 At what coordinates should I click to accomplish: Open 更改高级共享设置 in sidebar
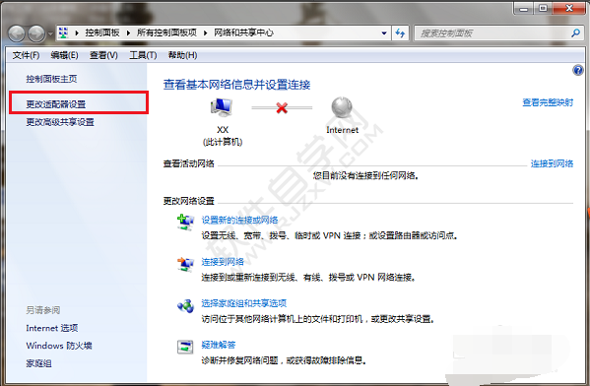click(60, 122)
